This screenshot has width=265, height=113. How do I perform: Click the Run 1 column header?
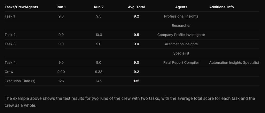point(61,7)
